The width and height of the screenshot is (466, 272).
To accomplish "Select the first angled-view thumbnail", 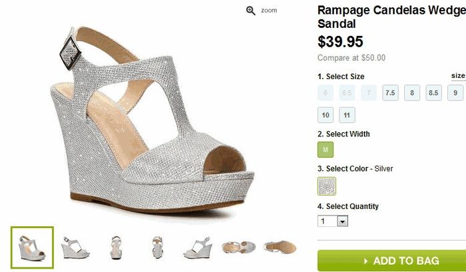I will click(x=32, y=247).
